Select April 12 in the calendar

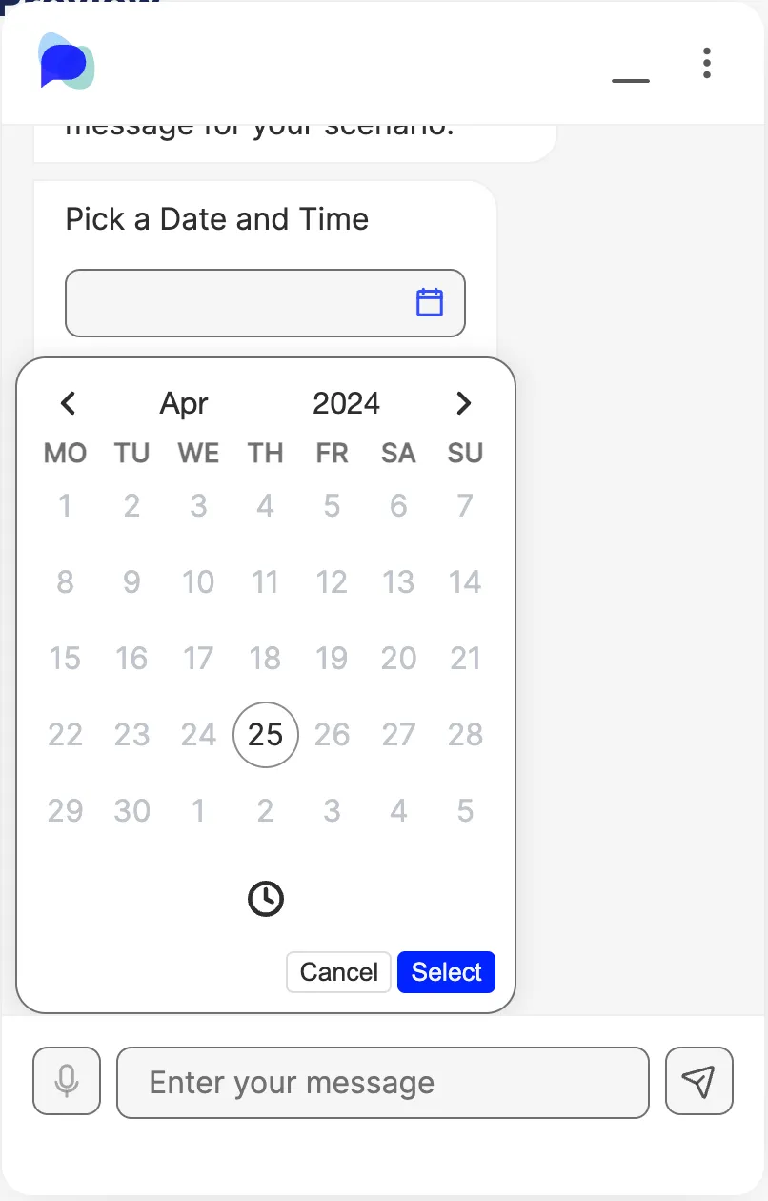click(x=332, y=582)
